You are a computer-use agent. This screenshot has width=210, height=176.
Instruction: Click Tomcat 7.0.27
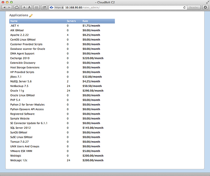click(19, 142)
